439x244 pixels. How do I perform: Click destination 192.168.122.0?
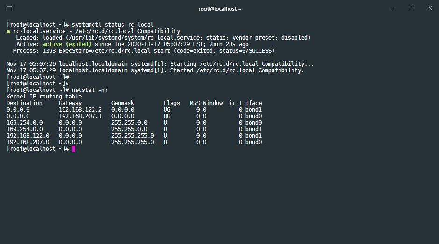(x=28, y=136)
